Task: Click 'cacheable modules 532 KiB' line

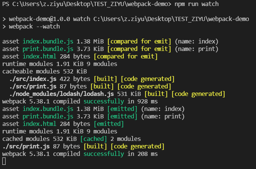Action: [45, 71]
